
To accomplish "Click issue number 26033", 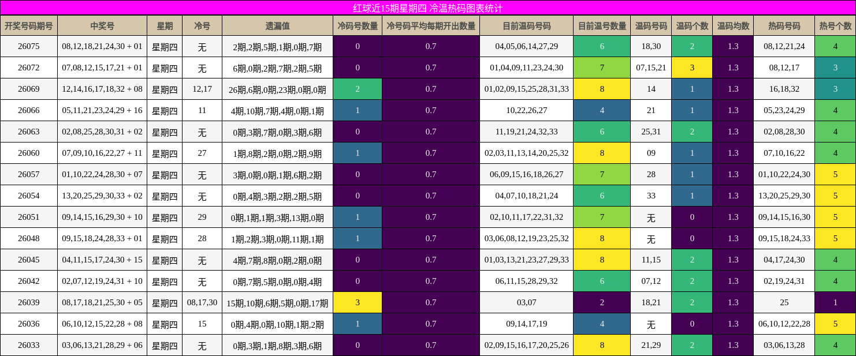I will tap(29, 345).
